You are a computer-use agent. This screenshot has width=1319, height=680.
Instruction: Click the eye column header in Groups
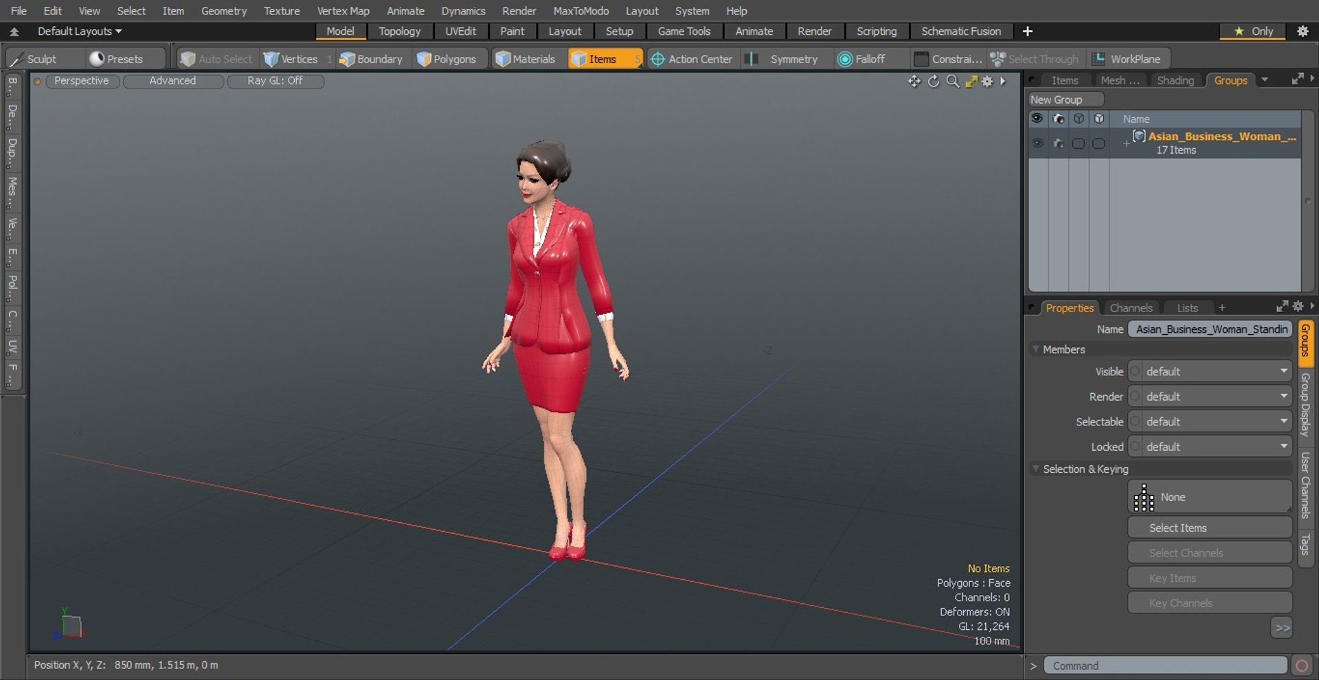(x=1037, y=119)
